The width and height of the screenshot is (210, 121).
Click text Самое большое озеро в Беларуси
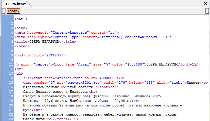[x=56, y=92]
